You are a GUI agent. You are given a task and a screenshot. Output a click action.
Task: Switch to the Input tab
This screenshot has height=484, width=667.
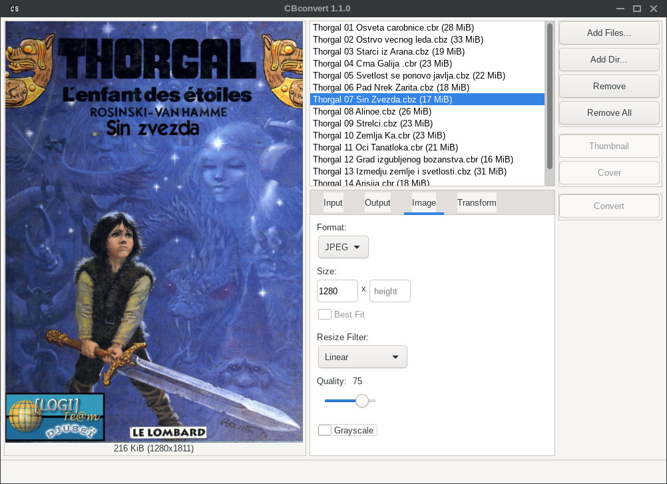[333, 202]
